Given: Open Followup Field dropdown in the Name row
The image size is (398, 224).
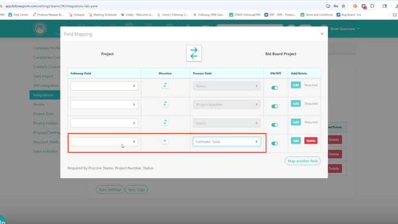Looking at the screenshot, I should (x=105, y=86).
